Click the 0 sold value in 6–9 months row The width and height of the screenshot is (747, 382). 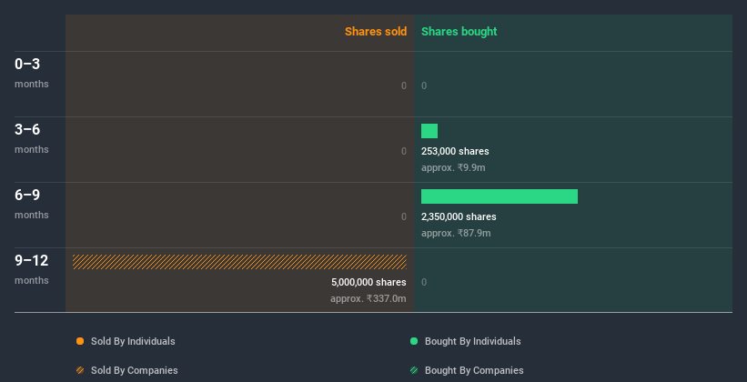pos(404,216)
